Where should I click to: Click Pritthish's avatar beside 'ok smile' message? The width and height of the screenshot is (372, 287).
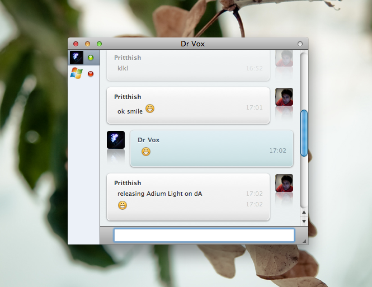(284, 97)
